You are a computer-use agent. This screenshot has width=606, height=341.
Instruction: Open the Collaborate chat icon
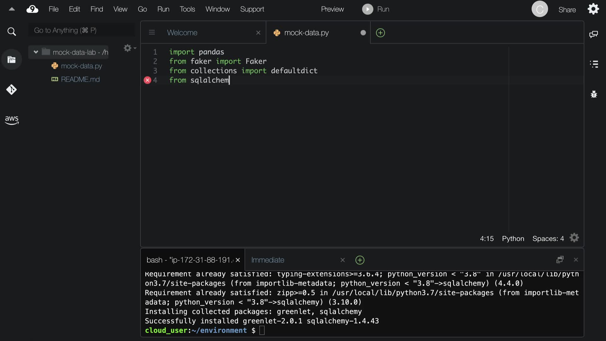(594, 34)
